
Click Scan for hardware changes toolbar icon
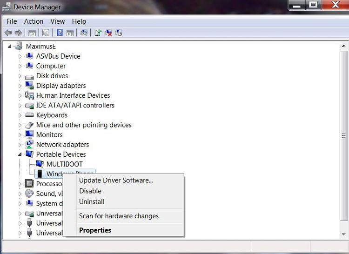[x=84, y=33]
